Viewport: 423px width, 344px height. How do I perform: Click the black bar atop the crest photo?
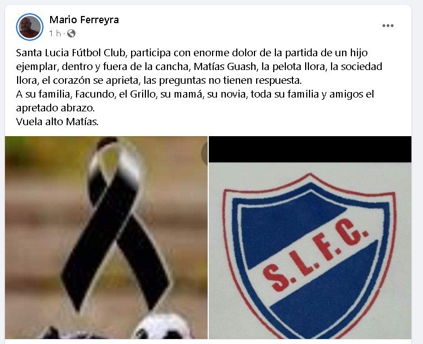[x=310, y=149]
